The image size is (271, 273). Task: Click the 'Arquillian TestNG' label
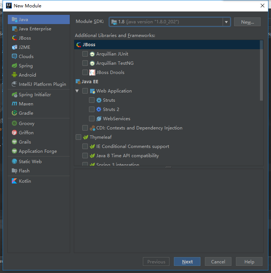[115, 63]
